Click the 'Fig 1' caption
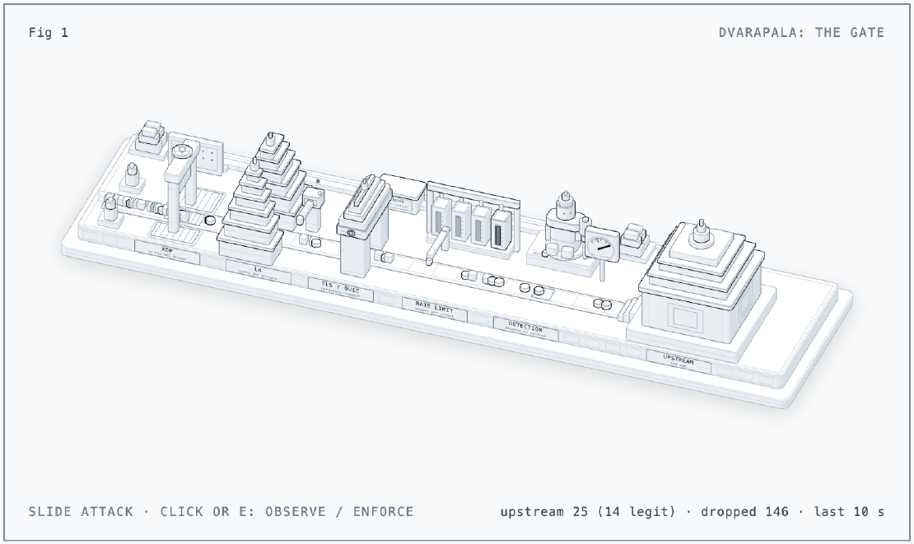The image size is (914, 544). click(x=49, y=33)
